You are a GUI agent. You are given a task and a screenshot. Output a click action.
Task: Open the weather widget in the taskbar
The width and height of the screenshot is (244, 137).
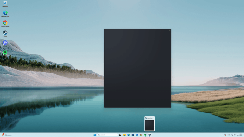click(x=6, y=135)
